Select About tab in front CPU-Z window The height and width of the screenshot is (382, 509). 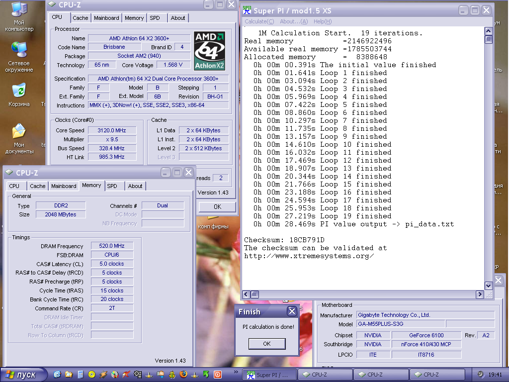tap(135, 186)
